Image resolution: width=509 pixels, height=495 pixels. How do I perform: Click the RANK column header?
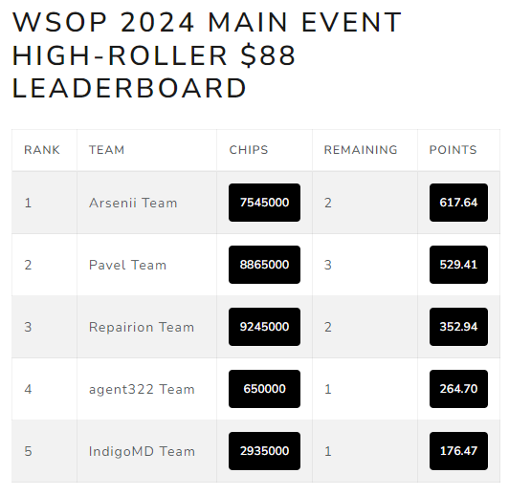pyautogui.click(x=42, y=150)
